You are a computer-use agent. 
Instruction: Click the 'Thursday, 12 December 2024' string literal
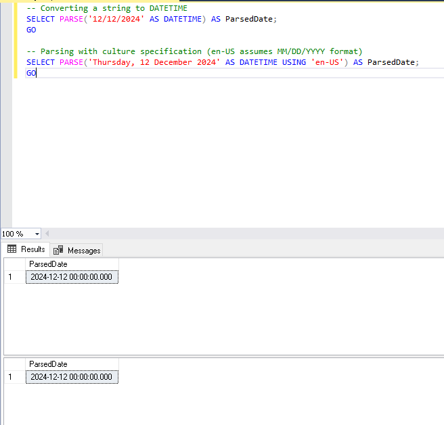[154, 62]
